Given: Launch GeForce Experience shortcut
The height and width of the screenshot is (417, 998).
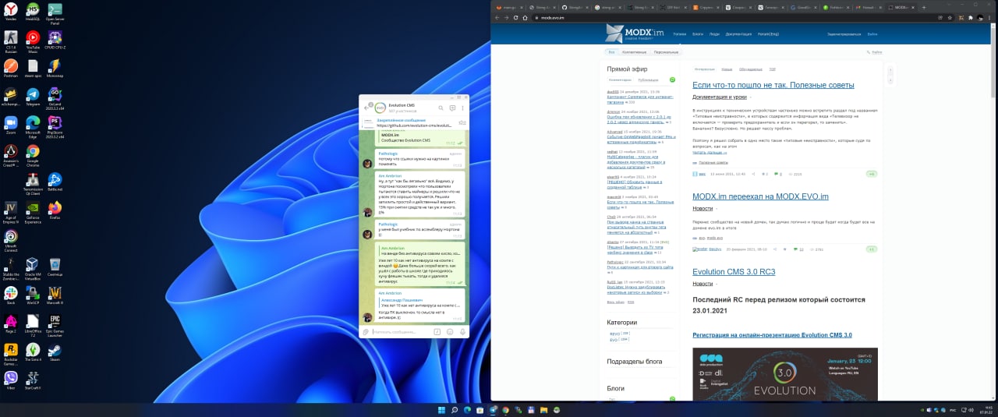Looking at the screenshot, I should coord(33,211).
